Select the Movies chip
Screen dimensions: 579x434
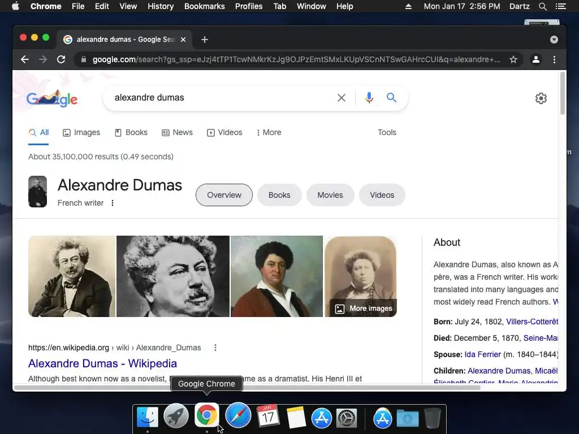pos(330,195)
